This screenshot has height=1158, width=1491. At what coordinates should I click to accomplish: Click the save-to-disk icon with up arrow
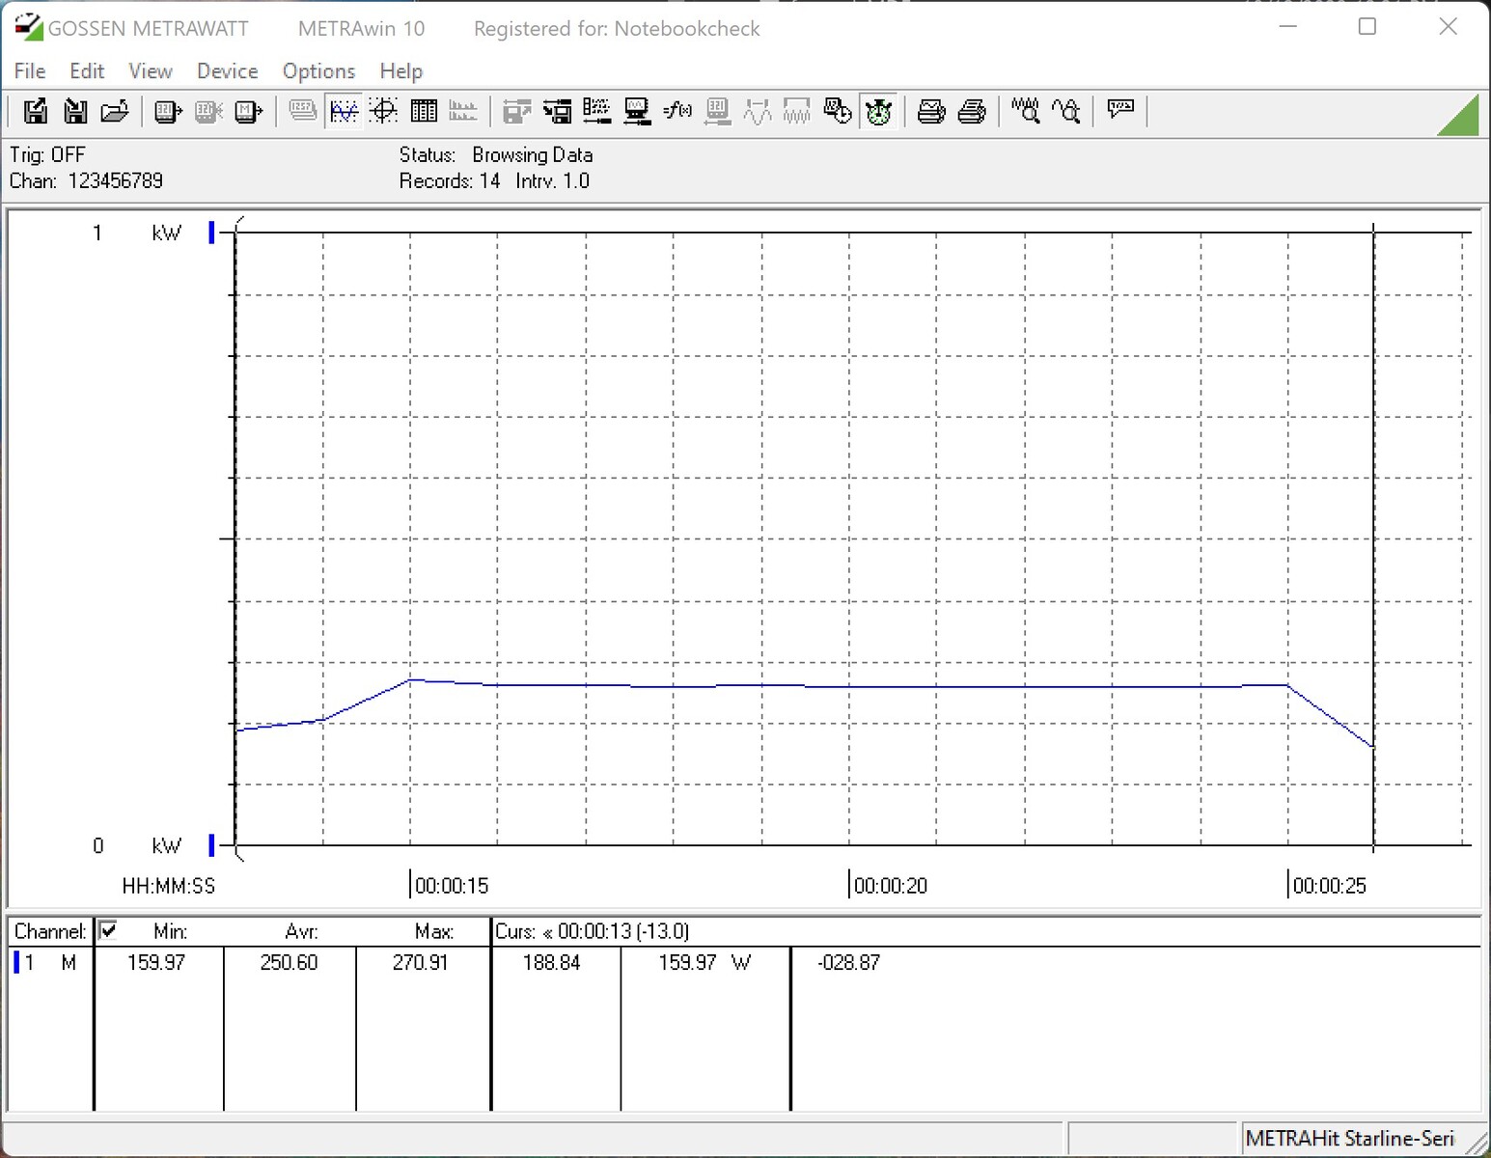pos(36,112)
